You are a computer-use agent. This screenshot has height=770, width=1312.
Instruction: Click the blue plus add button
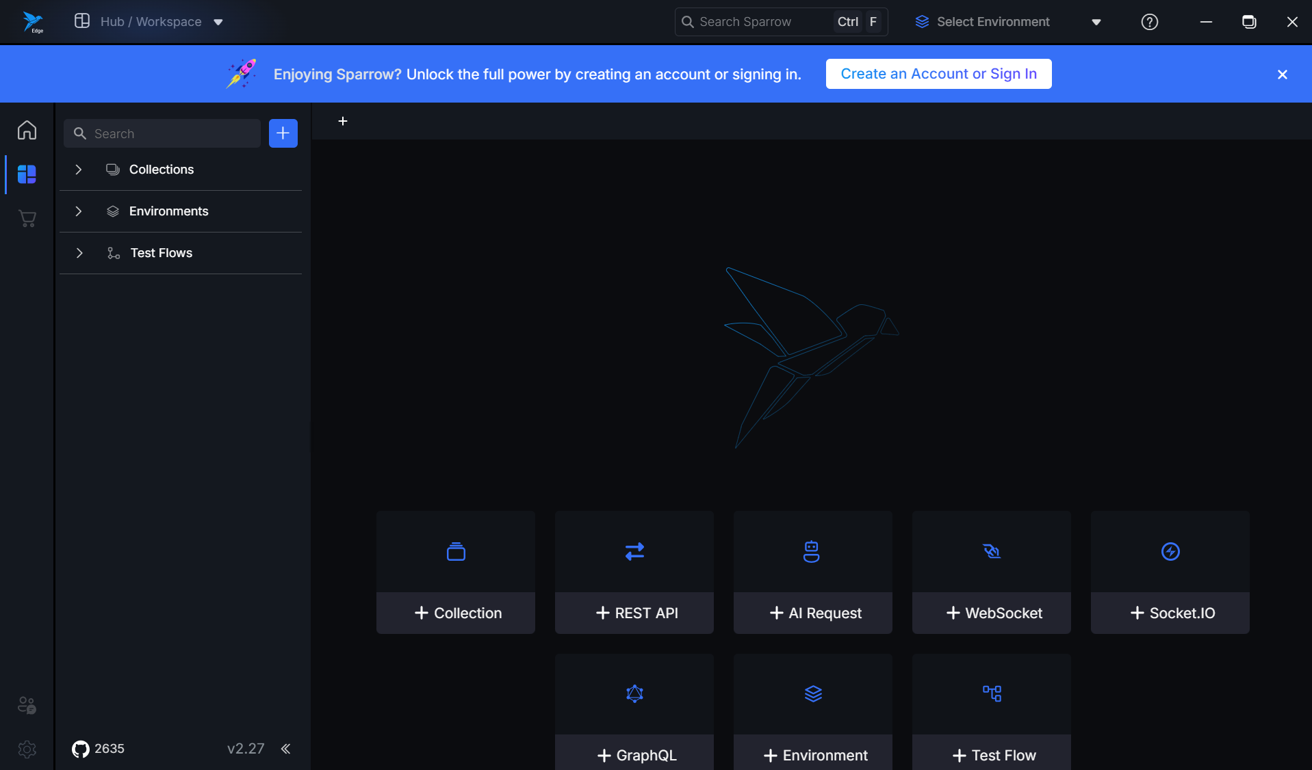pos(283,133)
